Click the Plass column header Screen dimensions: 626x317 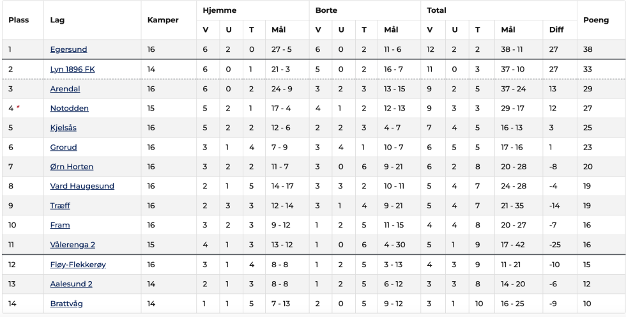click(19, 20)
